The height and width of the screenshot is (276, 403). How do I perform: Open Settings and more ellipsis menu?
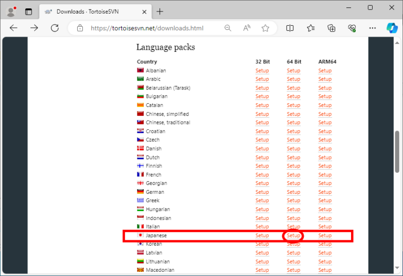point(372,28)
